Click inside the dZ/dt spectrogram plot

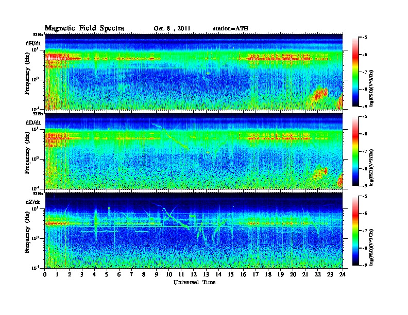tap(194, 230)
